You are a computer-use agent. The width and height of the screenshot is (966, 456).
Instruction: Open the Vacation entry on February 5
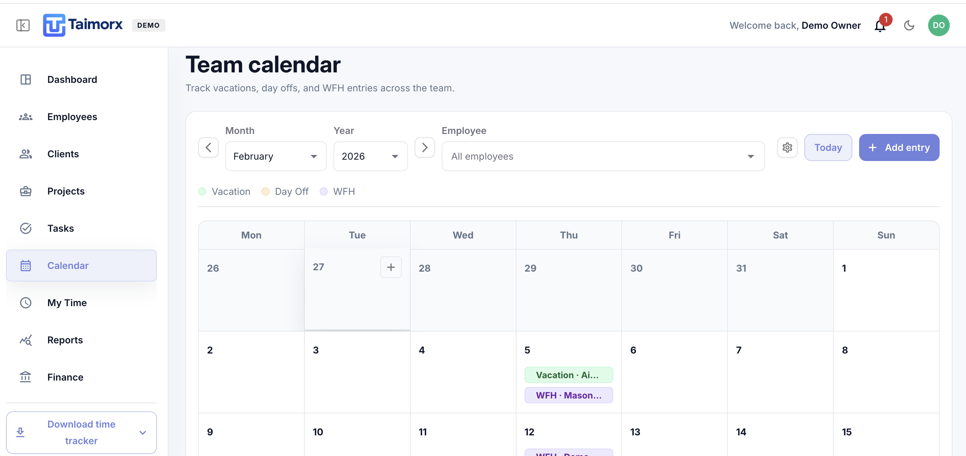pyautogui.click(x=569, y=374)
